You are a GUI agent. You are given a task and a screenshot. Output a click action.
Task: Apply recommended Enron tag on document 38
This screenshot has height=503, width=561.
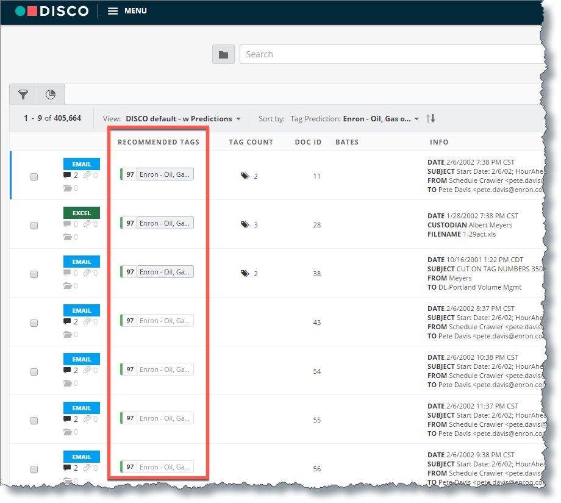point(165,272)
